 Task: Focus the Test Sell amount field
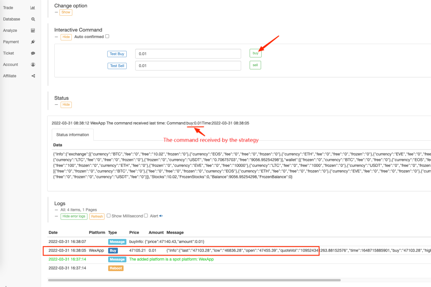pos(188,66)
